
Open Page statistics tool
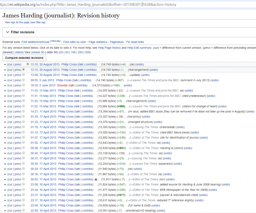(x=98, y=42)
